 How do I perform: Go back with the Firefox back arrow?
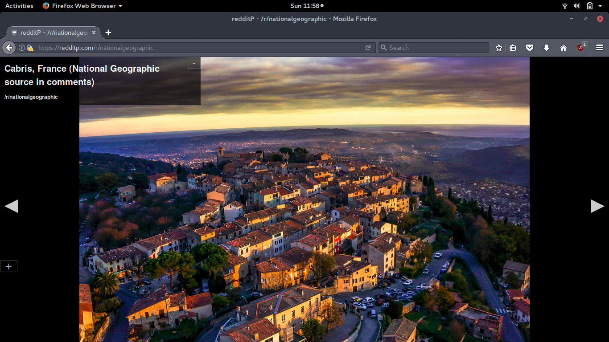coord(9,48)
